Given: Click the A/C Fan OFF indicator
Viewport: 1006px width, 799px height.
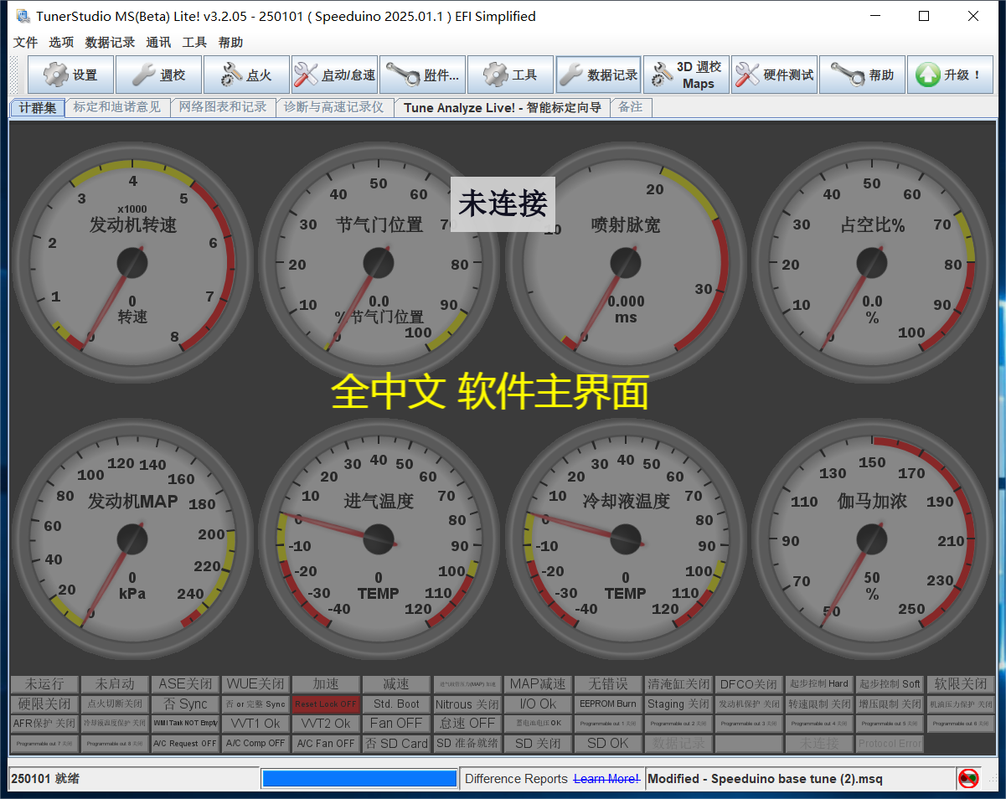Looking at the screenshot, I should (326, 744).
